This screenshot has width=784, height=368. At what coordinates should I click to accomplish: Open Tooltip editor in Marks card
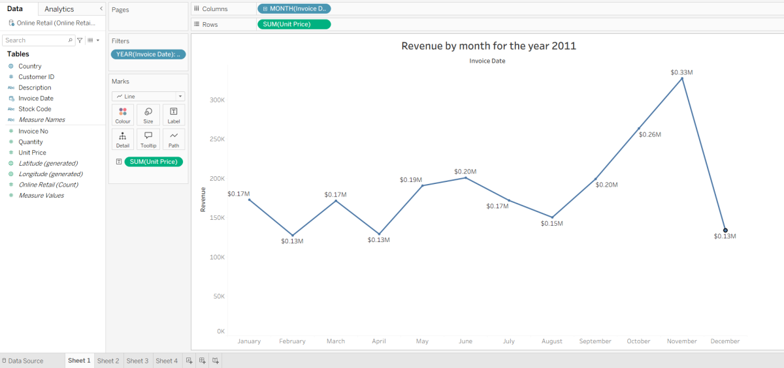coord(148,139)
